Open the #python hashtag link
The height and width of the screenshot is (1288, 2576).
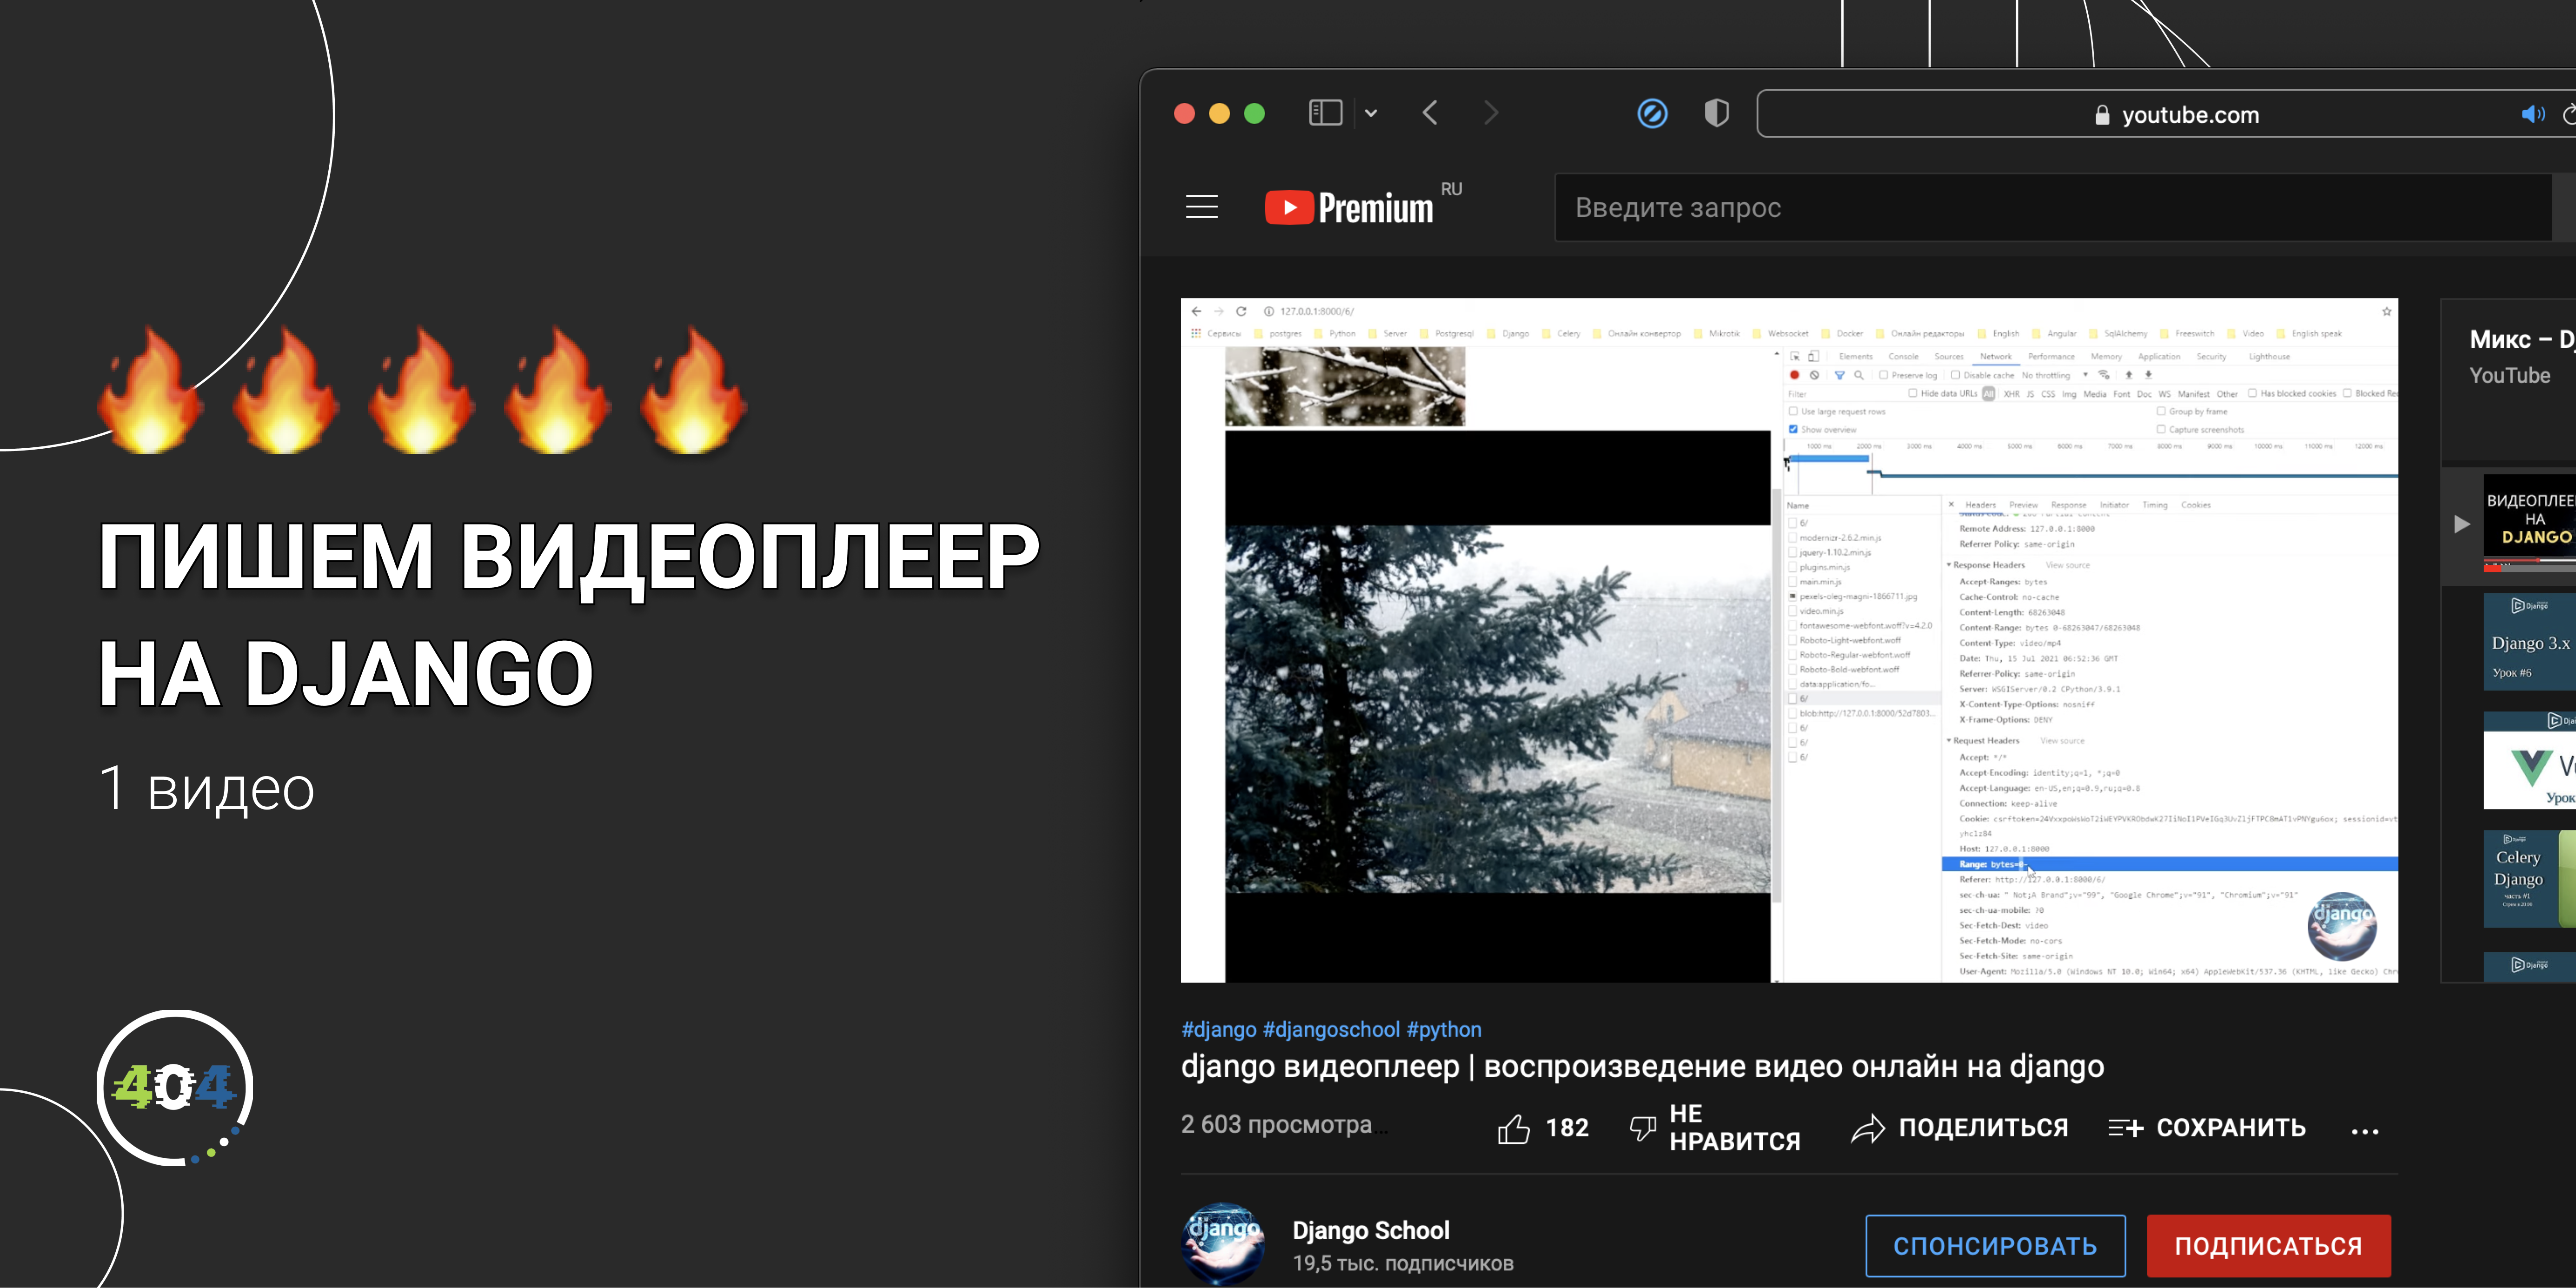point(1444,1029)
